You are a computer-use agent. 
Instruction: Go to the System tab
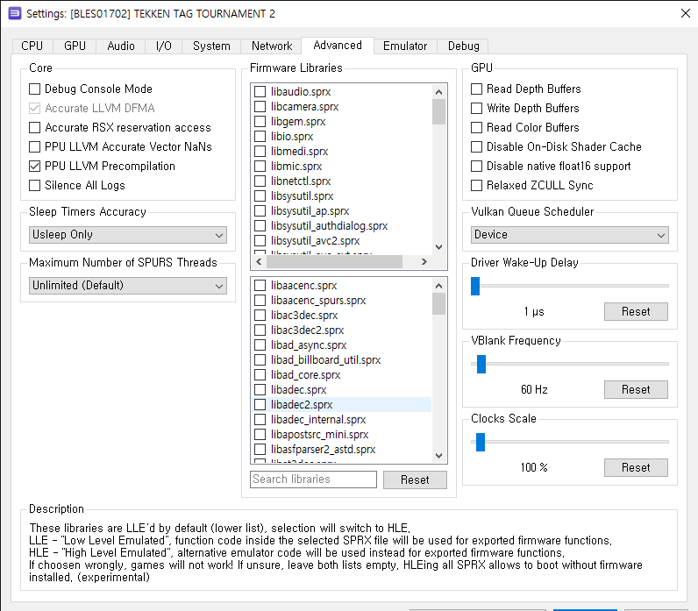pyautogui.click(x=211, y=46)
